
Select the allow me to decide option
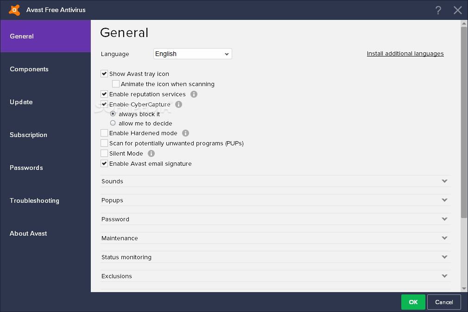coord(113,123)
